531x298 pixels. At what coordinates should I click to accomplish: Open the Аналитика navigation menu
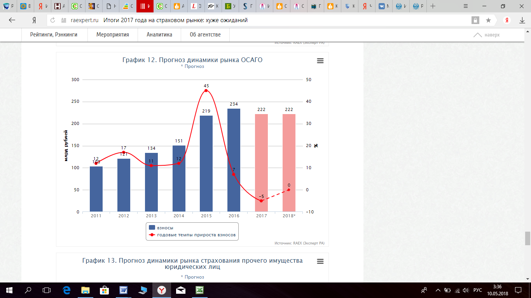point(159,35)
